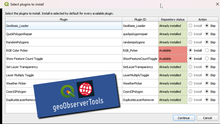Select the GeoBasis_Loader plugin name cell
220x124 pixels.
click(64, 26)
